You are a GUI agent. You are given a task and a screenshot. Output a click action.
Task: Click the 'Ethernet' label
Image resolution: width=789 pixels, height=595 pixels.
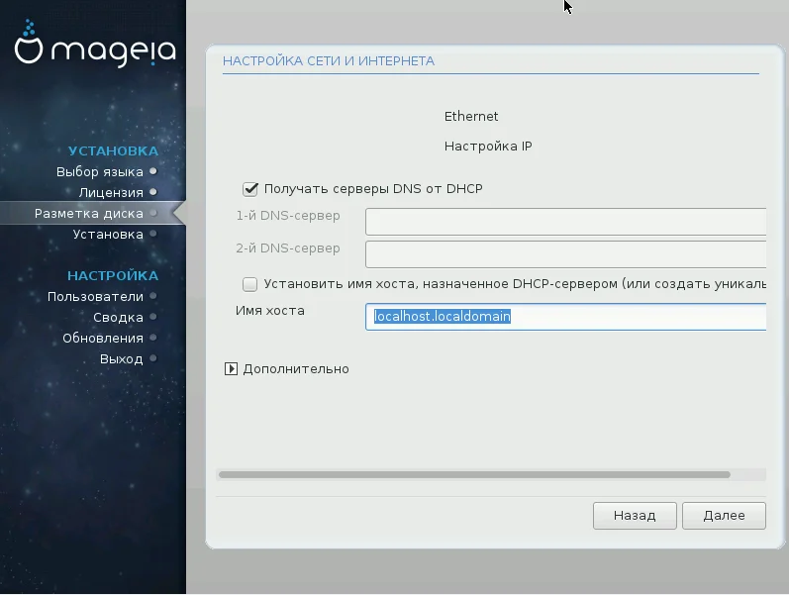[471, 116]
